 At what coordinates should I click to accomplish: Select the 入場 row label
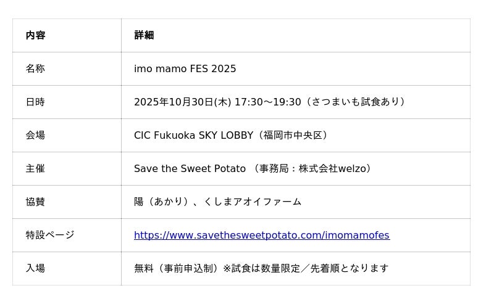[35, 268]
